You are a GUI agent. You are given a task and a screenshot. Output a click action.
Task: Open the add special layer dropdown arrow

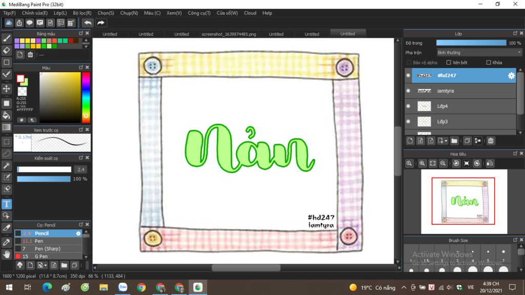click(x=446, y=141)
